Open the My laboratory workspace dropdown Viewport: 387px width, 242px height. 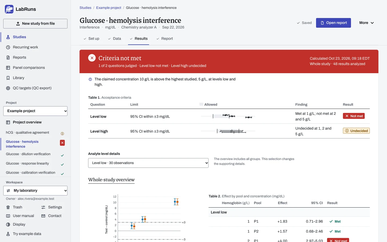coord(35,191)
